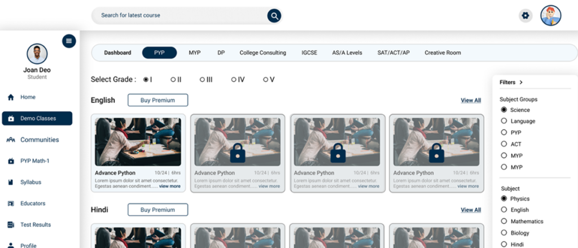Toggle the sidebar hamburger menu button

coord(69,41)
